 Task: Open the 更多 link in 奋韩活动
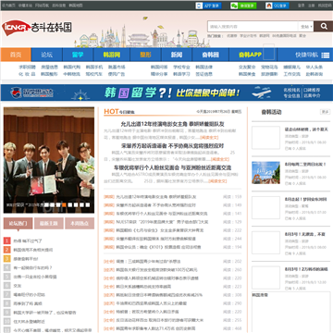pos(325,112)
